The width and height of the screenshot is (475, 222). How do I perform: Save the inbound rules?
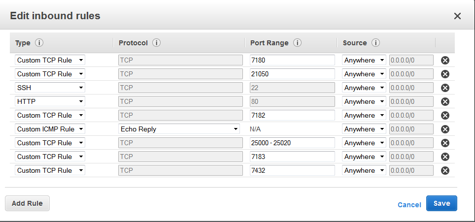pyautogui.click(x=441, y=203)
